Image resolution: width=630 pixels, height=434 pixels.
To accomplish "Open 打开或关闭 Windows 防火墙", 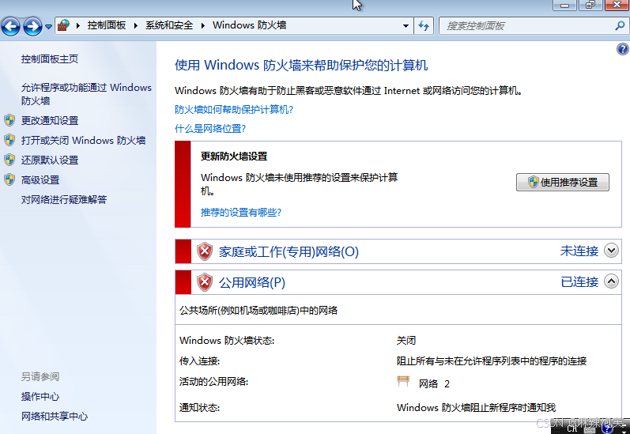I will pyautogui.click(x=83, y=140).
